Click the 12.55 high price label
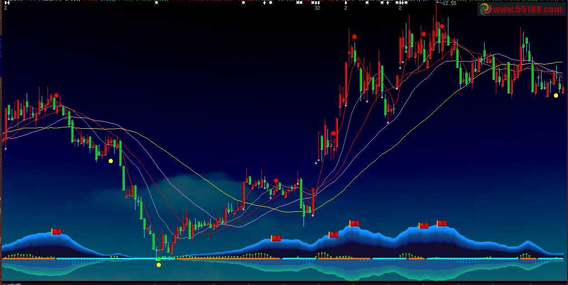The image size is (568, 285). pyautogui.click(x=449, y=3)
